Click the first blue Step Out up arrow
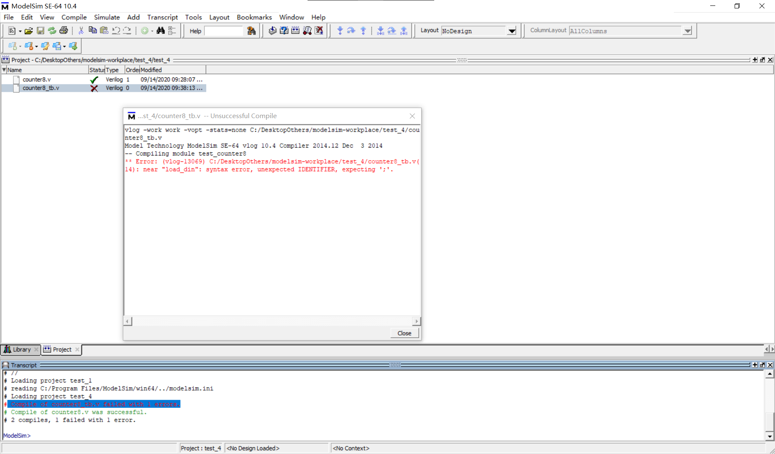The height and width of the screenshot is (454, 775). [x=363, y=31]
